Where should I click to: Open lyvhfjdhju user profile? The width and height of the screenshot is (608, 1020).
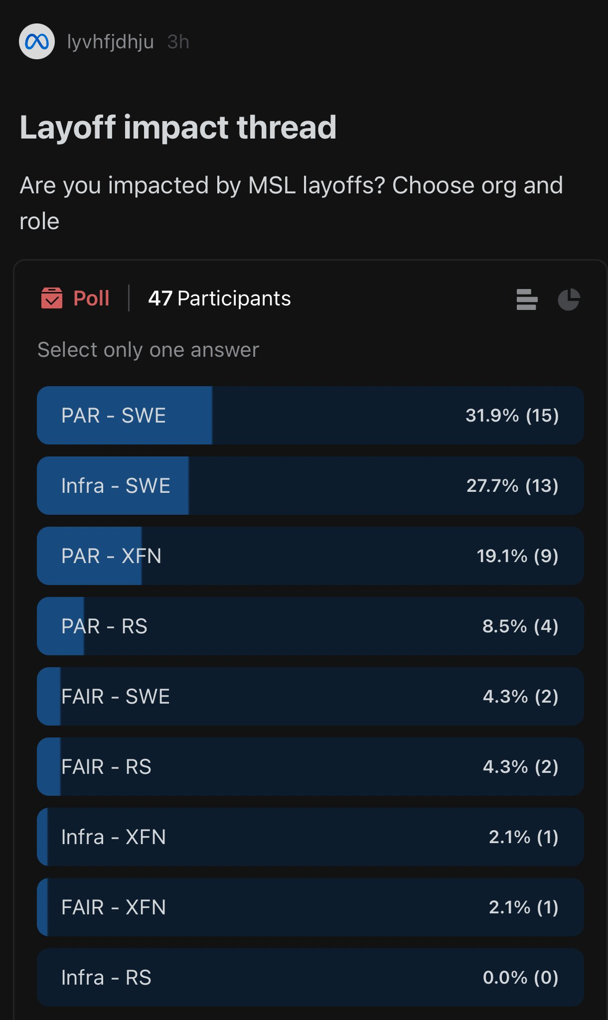point(110,42)
